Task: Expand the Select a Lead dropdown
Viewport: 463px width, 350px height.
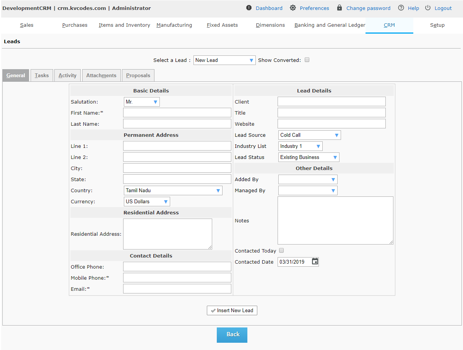Action: pos(224,60)
